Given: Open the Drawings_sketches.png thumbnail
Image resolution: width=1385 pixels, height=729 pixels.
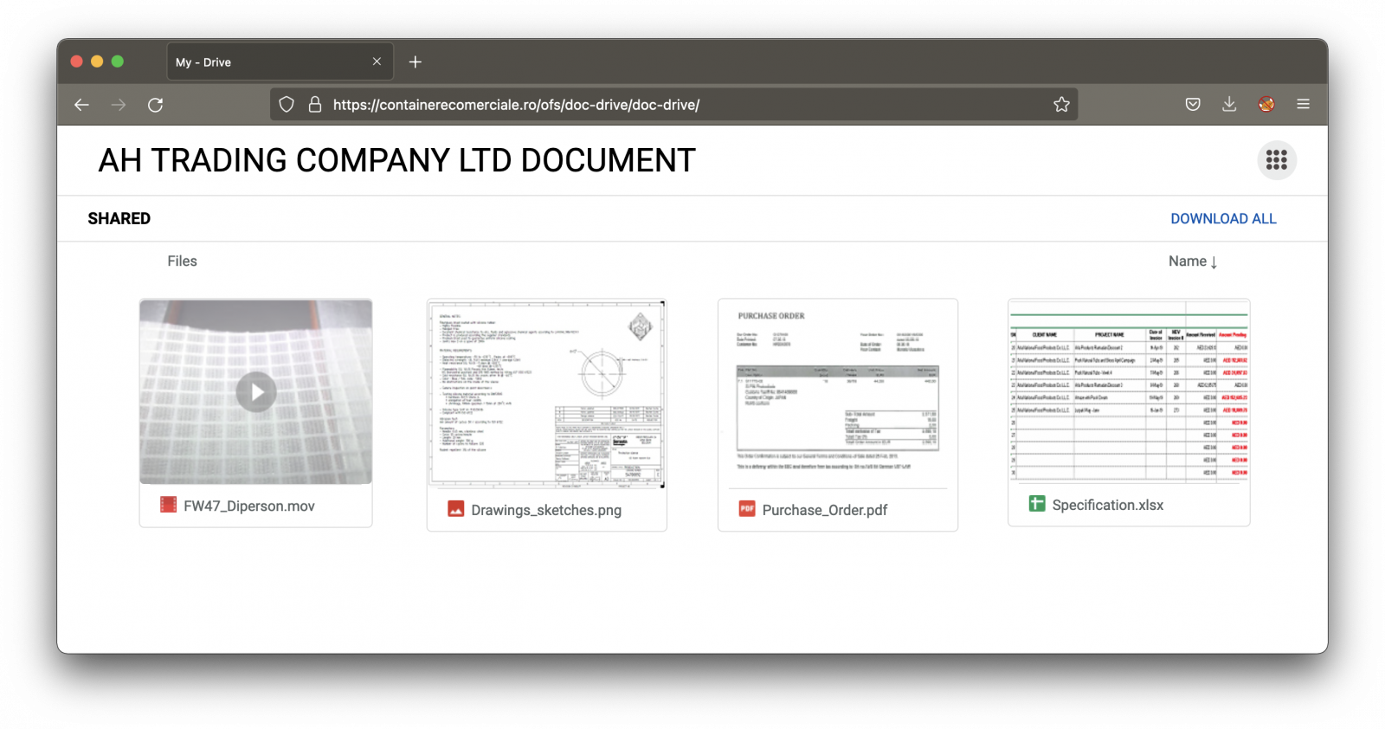Looking at the screenshot, I should tap(546, 394).
